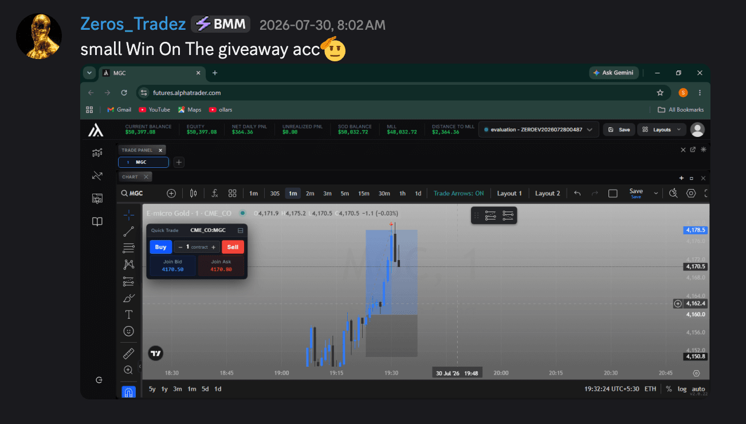Open the Layouts dropdown
This screenshot has height=424, width=746.
coord(661,129)
